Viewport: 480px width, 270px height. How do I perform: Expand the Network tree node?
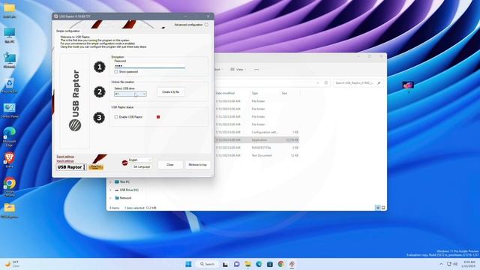[110, 198]
